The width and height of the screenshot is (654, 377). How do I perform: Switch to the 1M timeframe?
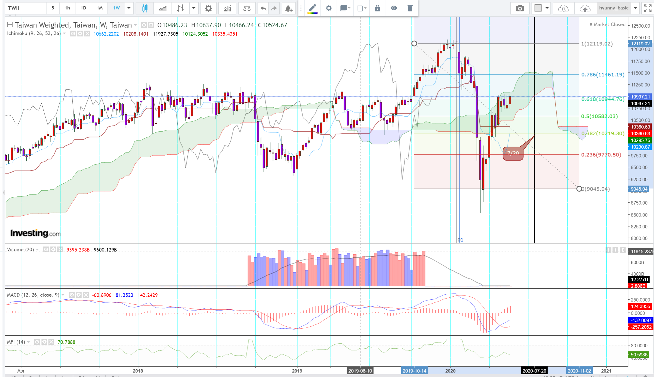click(x=100, y=8)
